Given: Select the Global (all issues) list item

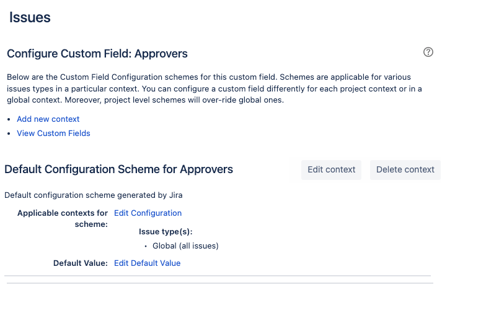Looking at the screenshot, I should coord(185,245).
